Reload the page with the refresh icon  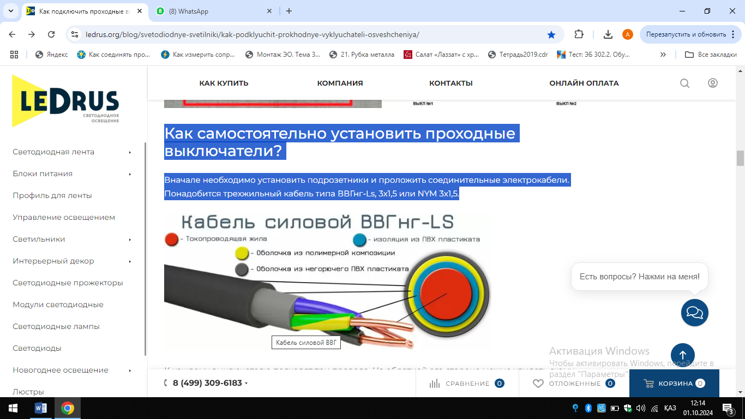(51, 34)
